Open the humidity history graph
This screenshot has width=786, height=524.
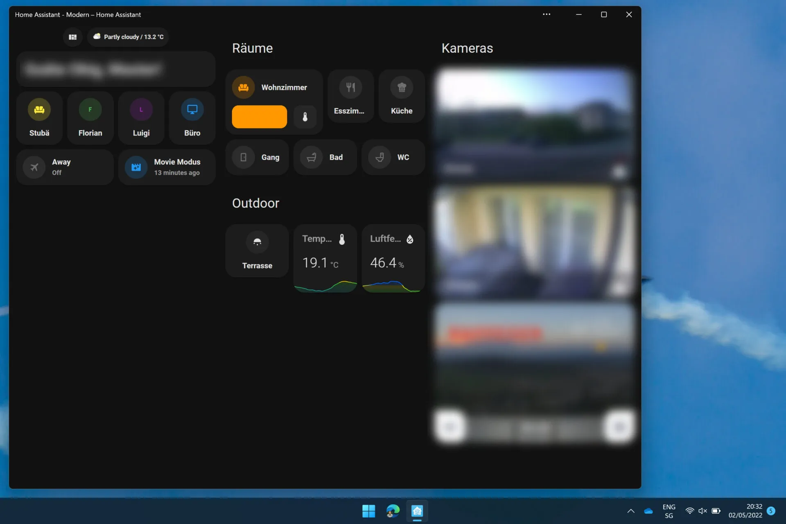pyautogui.click(x=393, y=286)
